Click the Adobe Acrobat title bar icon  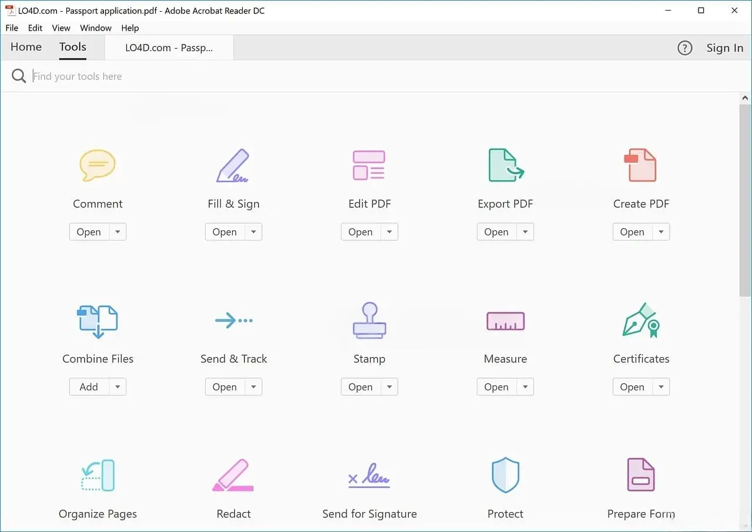tap(10, 10)
